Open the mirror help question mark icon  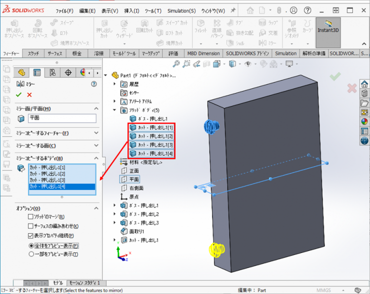click(x=93, y=84)
